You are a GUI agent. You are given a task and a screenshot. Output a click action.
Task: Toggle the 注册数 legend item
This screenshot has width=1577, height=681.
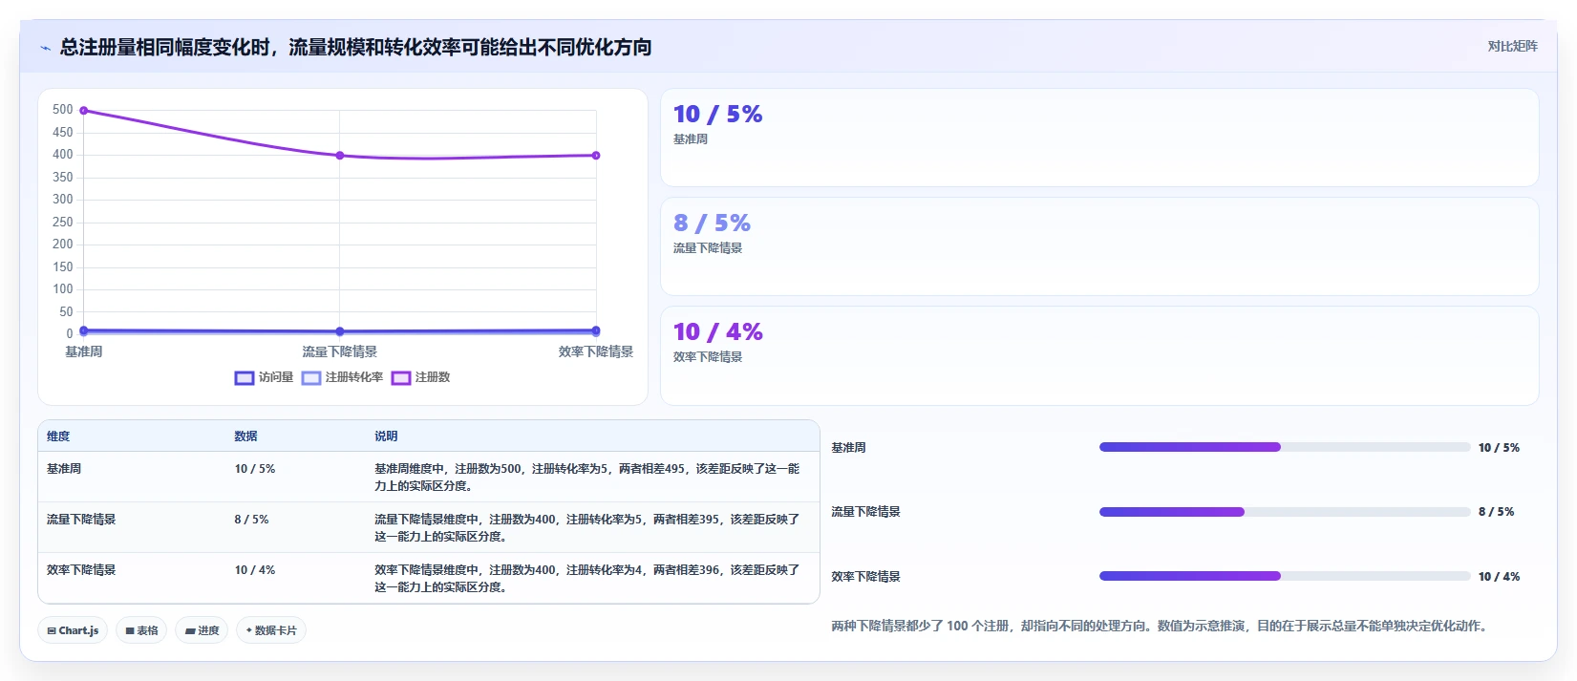coord(421,377)
